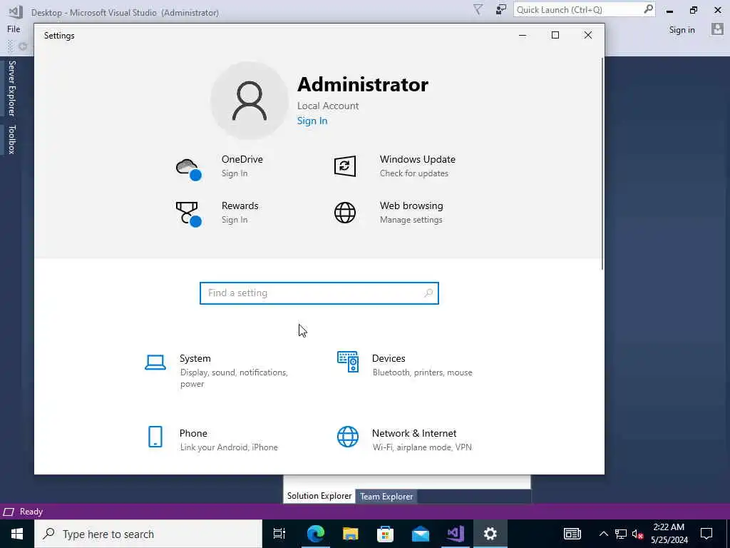Open the OneDrive cloud icon
This screenshot has width=730, height=548.
point(188,169)
